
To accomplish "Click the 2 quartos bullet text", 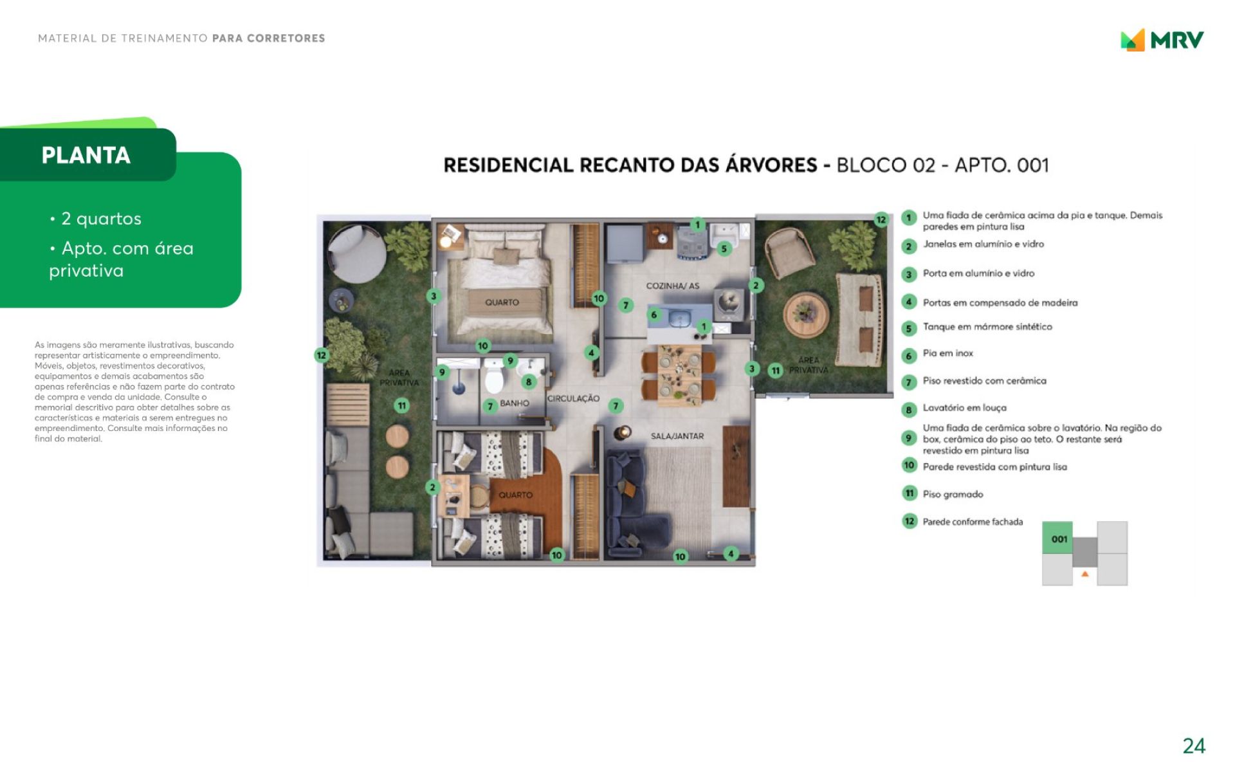I will pyautogui.click(x=101, y=219).
